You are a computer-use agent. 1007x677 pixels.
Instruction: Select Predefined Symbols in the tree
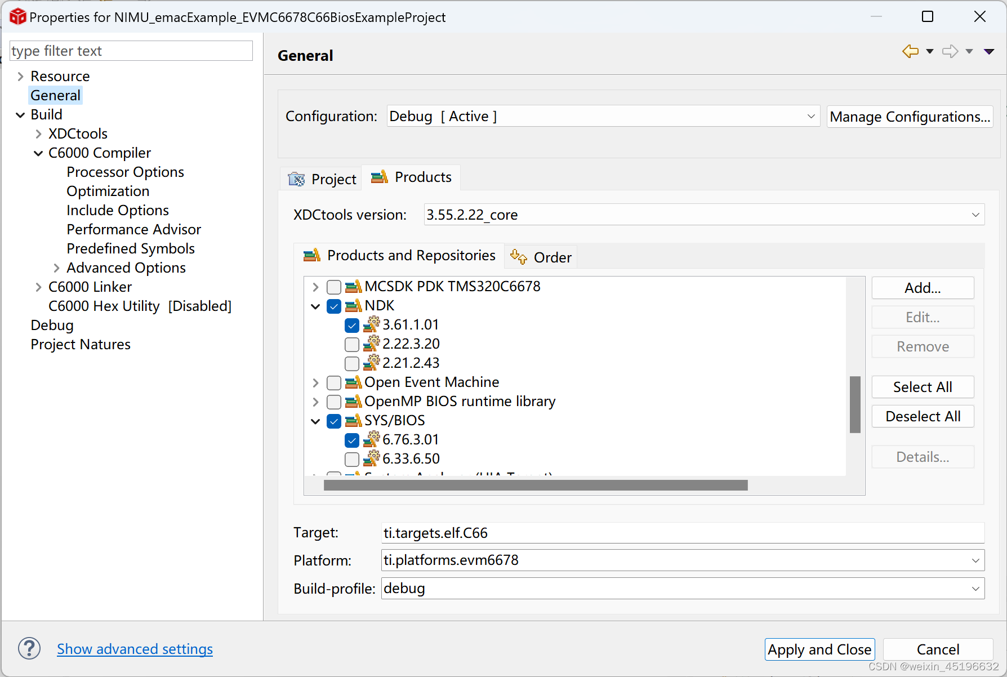(131, 249)
